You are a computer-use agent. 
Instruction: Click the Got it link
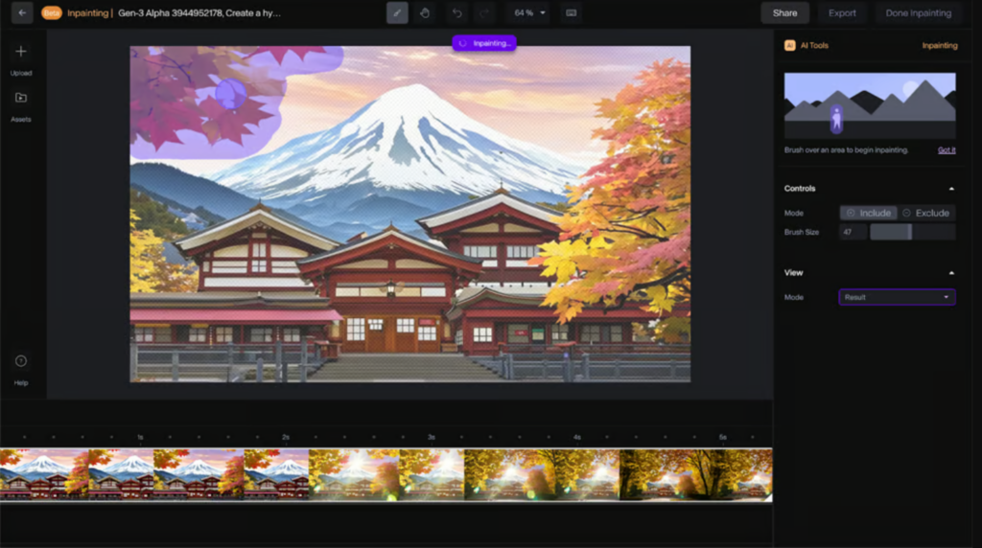coord(946,150)
